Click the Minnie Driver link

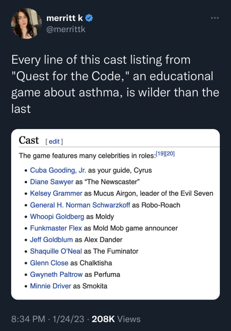(x=51, y=286)
